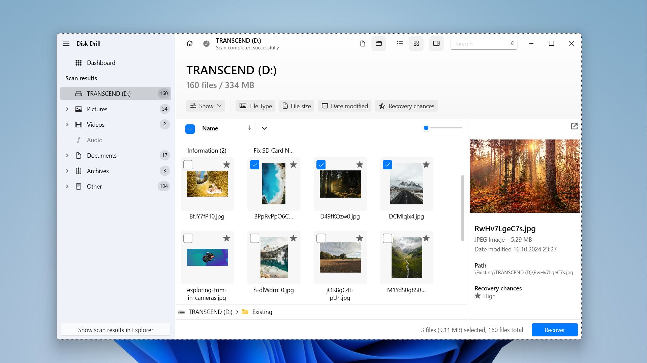The width and height of the screenshot is (647, 363).
Task: Open Dashboard in sidebar
Action: 116,63
